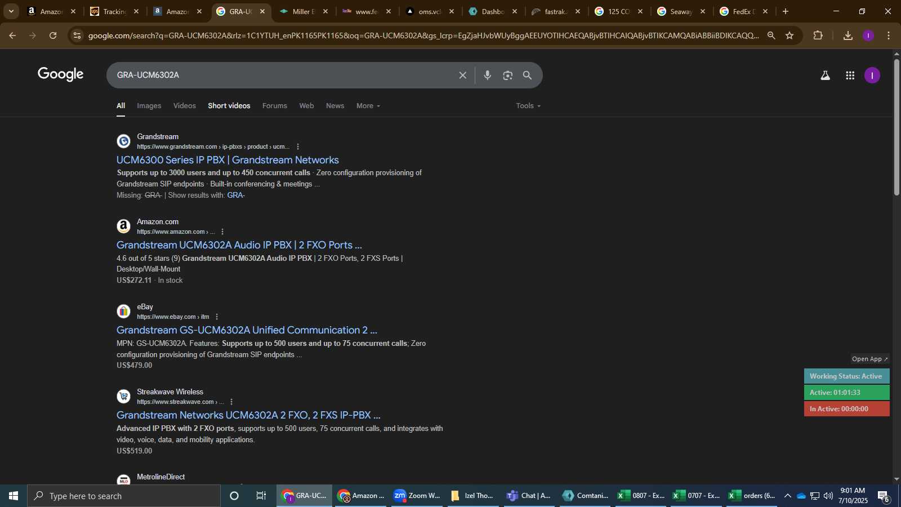The height and width of the screenshot is (507, 901).
Task: Open the tab search dropdown arrow
Action: click(11, 11)
